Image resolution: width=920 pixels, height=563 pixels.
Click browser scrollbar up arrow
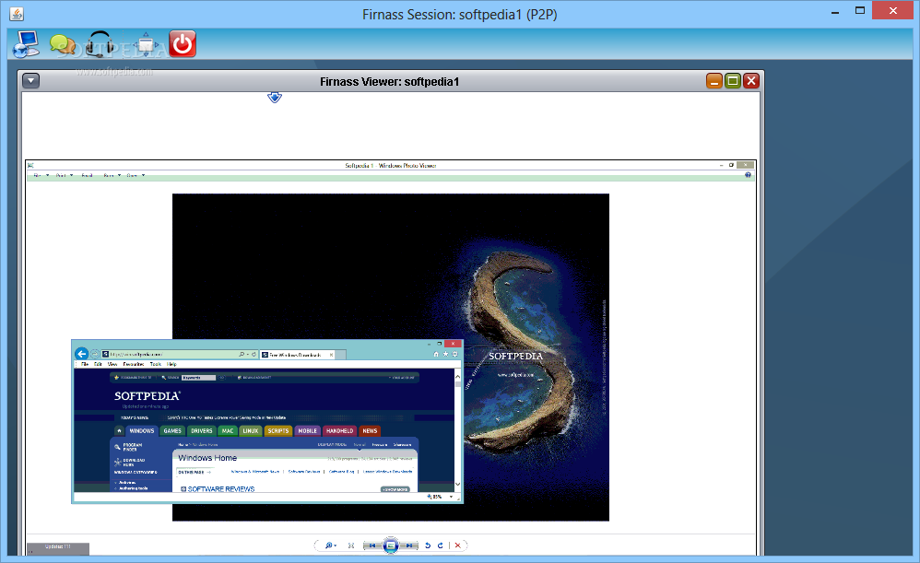click(x=457, y=376)
